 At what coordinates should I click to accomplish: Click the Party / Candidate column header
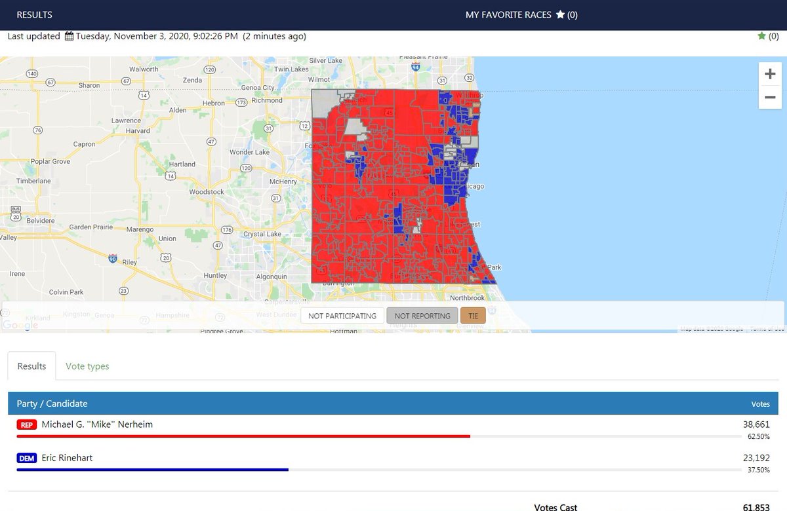(x=52, y=404)
